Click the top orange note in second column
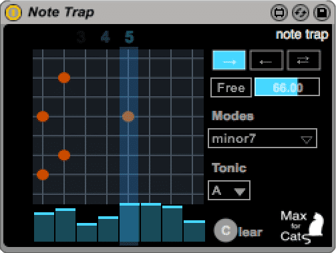The width and height of the screenshot is (336, 253). [64, 77]
